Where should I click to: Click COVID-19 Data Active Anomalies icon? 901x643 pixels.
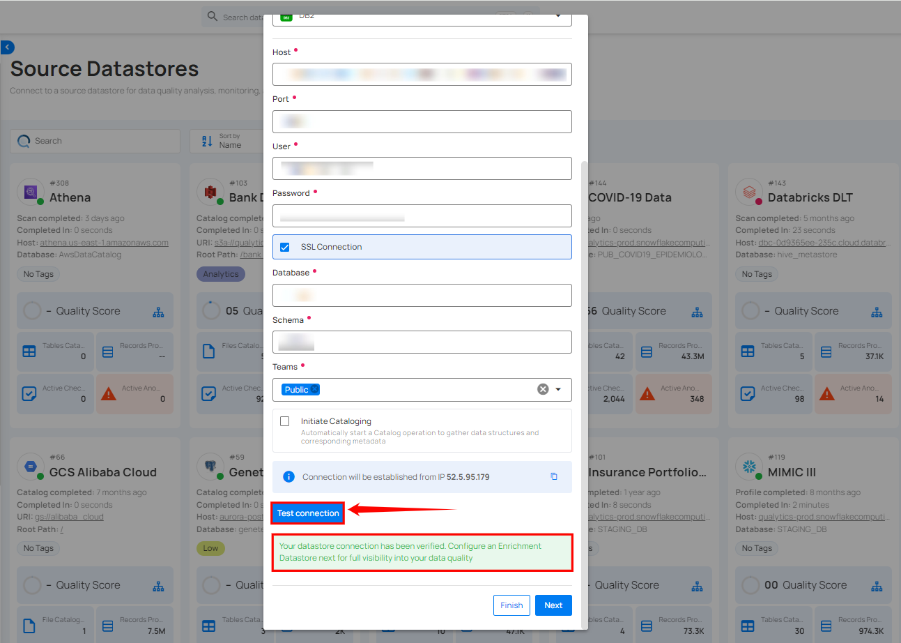pyautogui.click(x=647, y=394)
